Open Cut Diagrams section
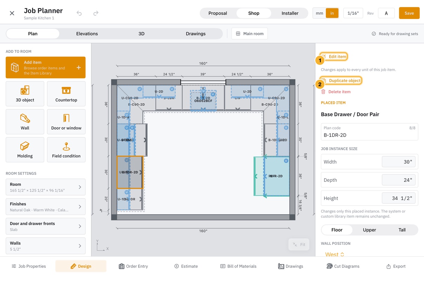Image resolution: width=424 pixels, height=283 pixels. click(343, 266)
